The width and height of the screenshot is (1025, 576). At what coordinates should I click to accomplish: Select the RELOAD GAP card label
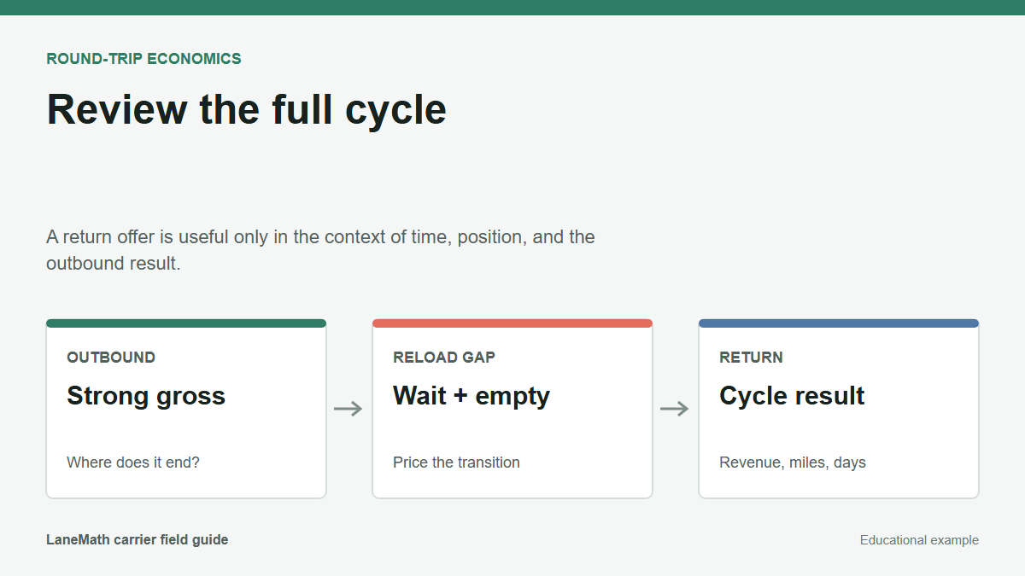pyautogui.click(x=444, y=358)
